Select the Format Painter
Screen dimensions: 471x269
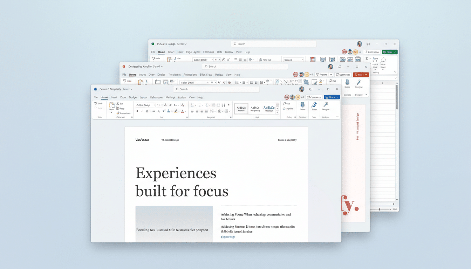click(123, 113)
